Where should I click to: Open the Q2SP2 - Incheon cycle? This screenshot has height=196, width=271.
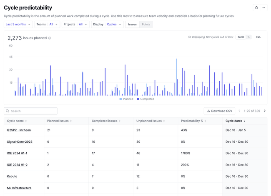pyautogui.click(x=19, y=130)
